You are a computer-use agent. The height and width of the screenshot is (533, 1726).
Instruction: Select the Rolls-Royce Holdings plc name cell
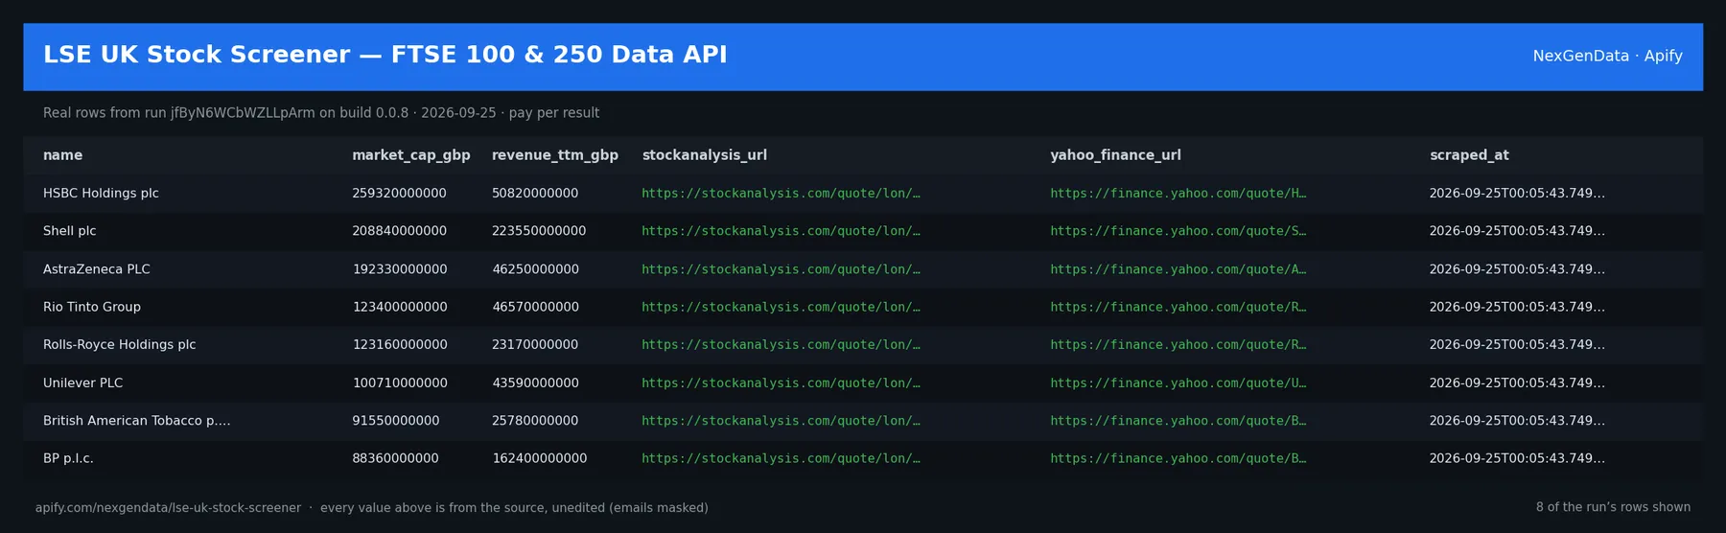click(119, 345)
